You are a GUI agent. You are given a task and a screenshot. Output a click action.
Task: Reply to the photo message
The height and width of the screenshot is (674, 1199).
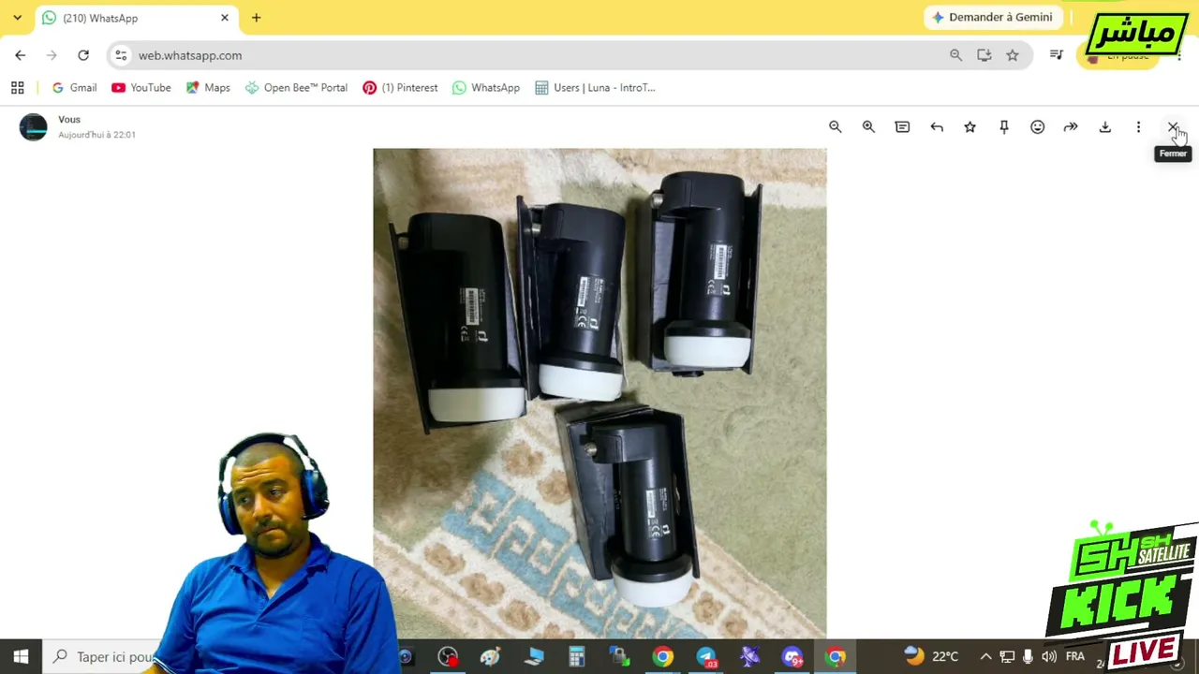937,127
